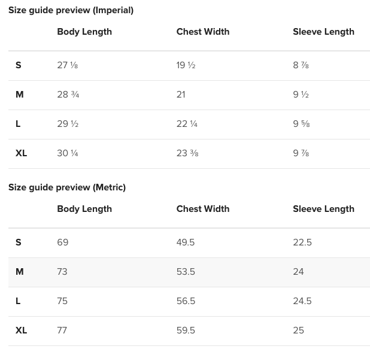Click the Imperial size guide preview heading
370x352 pixels.
(71, 10)
